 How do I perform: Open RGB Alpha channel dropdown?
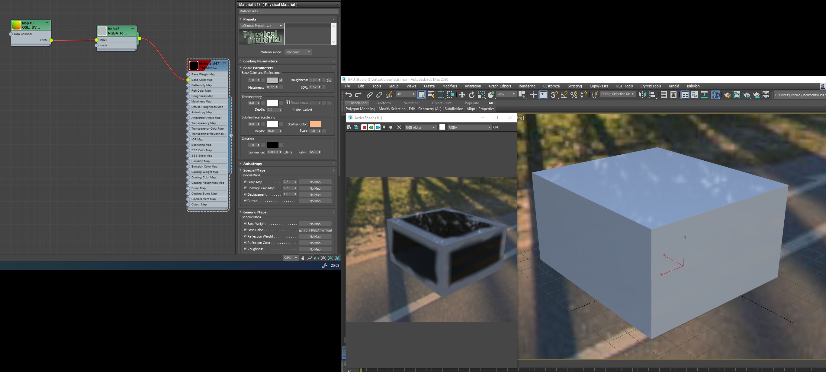click(x=420, y=128)
